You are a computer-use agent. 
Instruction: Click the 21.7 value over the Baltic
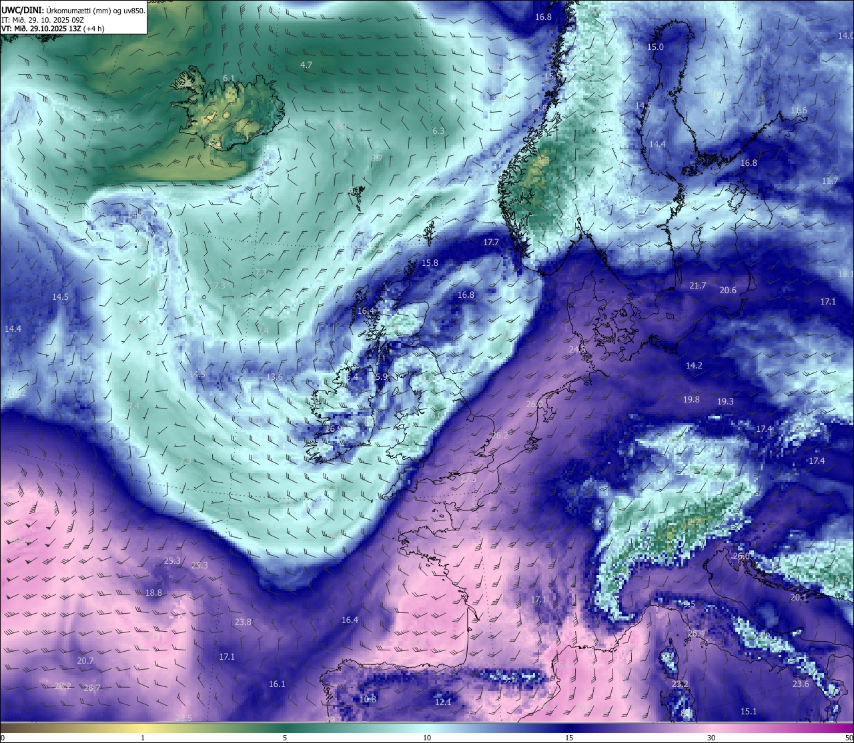[698, 286]
